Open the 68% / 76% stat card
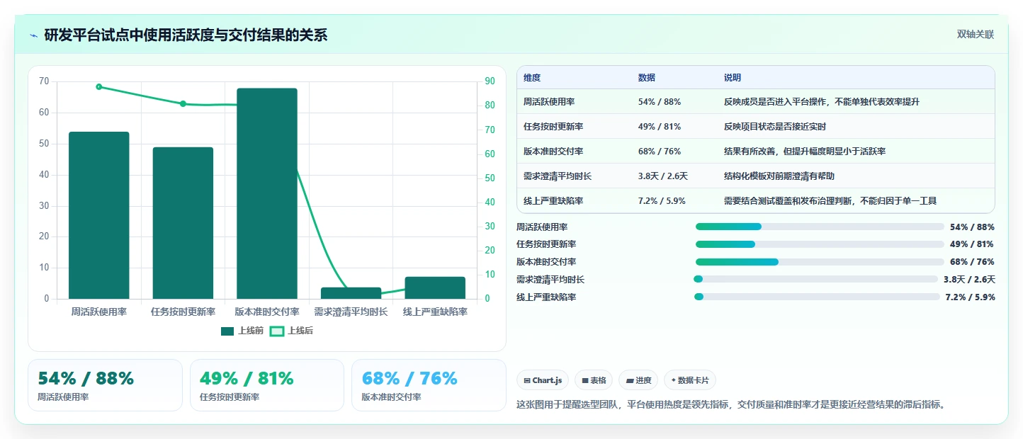This screenshot has height=439, width=1023. coord(429,385)
